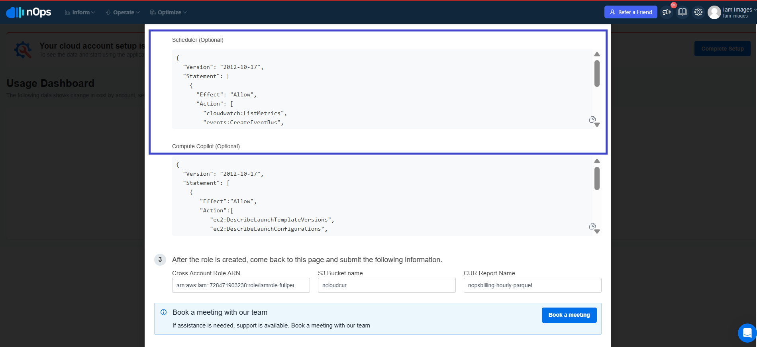Click the cloud setup wrench gear icon
Screen dimensions: 757x347
23,50
